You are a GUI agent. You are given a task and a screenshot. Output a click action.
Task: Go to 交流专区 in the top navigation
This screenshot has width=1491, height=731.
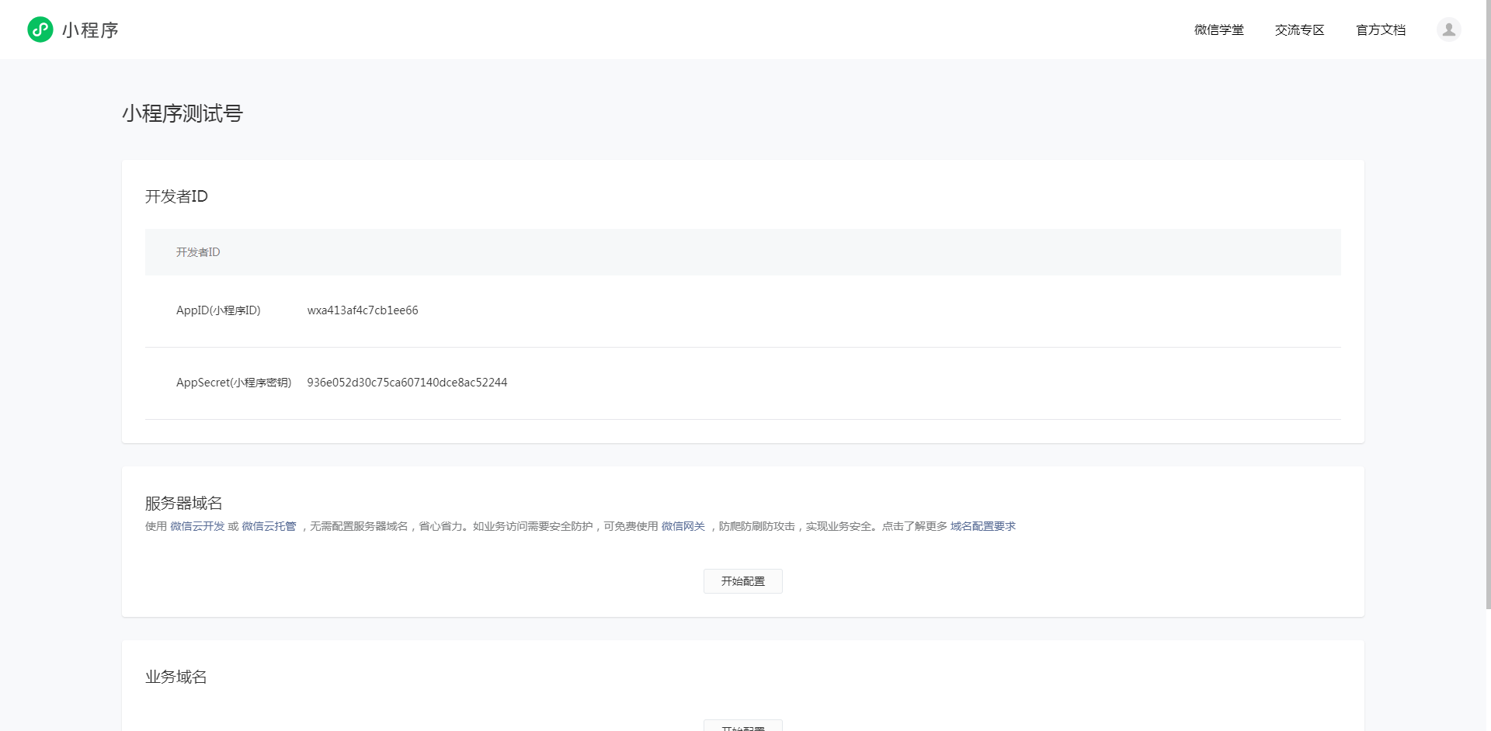pos(1299,29)
